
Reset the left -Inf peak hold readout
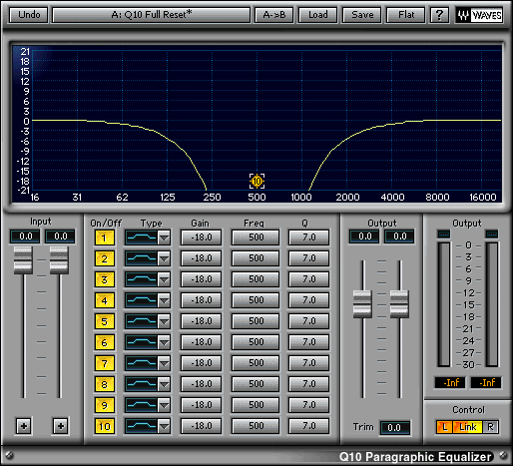tap(450, 383)
